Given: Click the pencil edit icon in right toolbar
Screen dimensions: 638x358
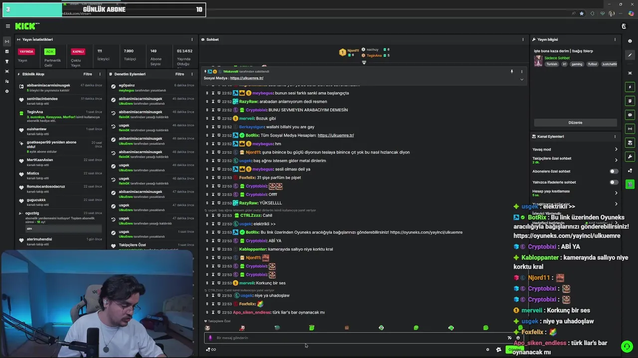Looking at the screenshot, I should [630, 55].
